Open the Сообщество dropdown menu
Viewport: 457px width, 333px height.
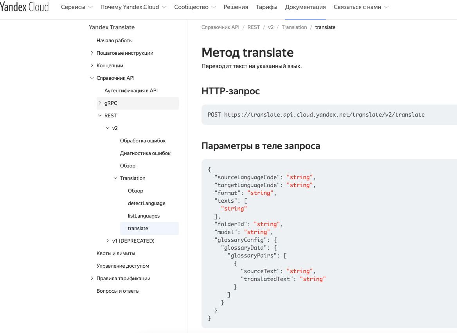point(195,7)
